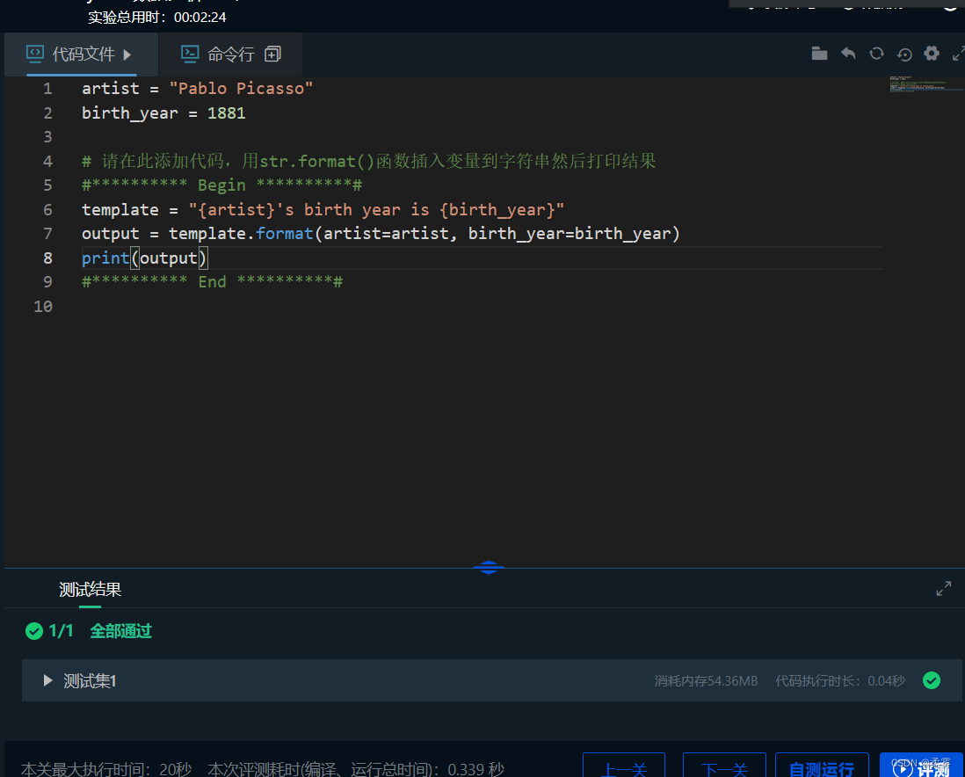Click the 全部通过 status text
The height and width of the screenshot is (777, 965).
click(x=120, y=631)
